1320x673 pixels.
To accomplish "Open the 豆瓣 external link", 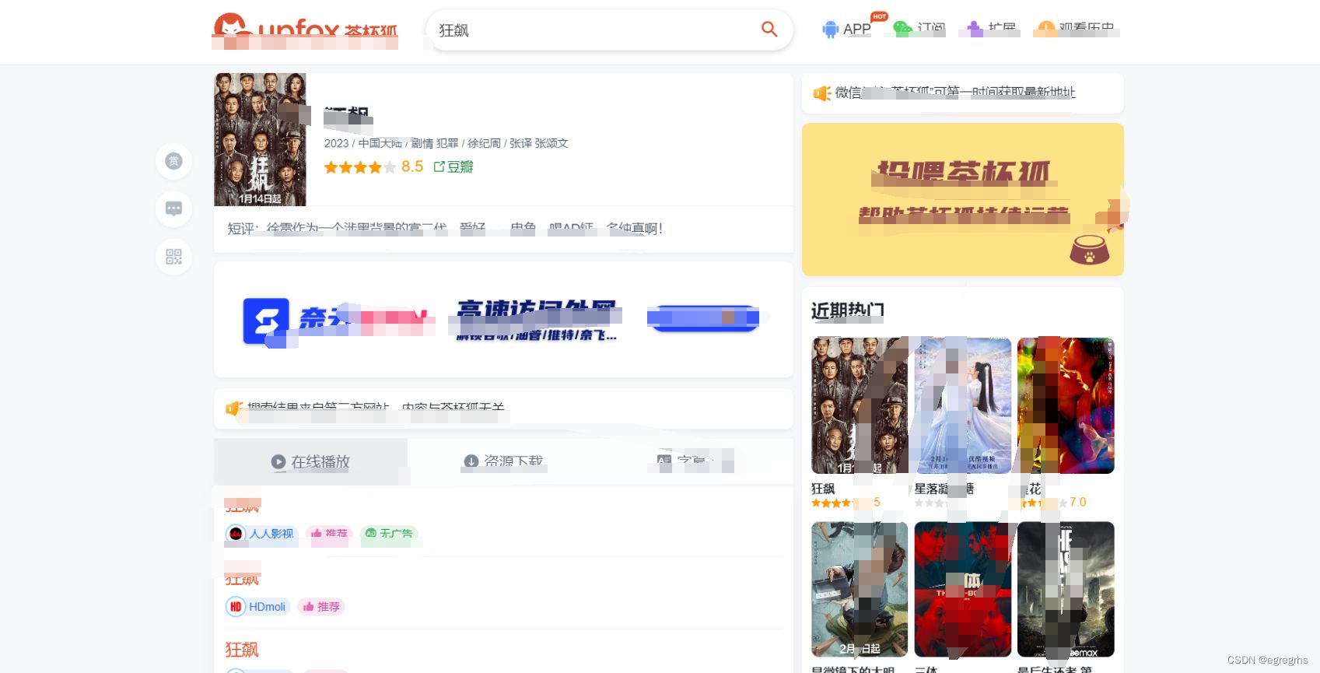I will 453,166.
